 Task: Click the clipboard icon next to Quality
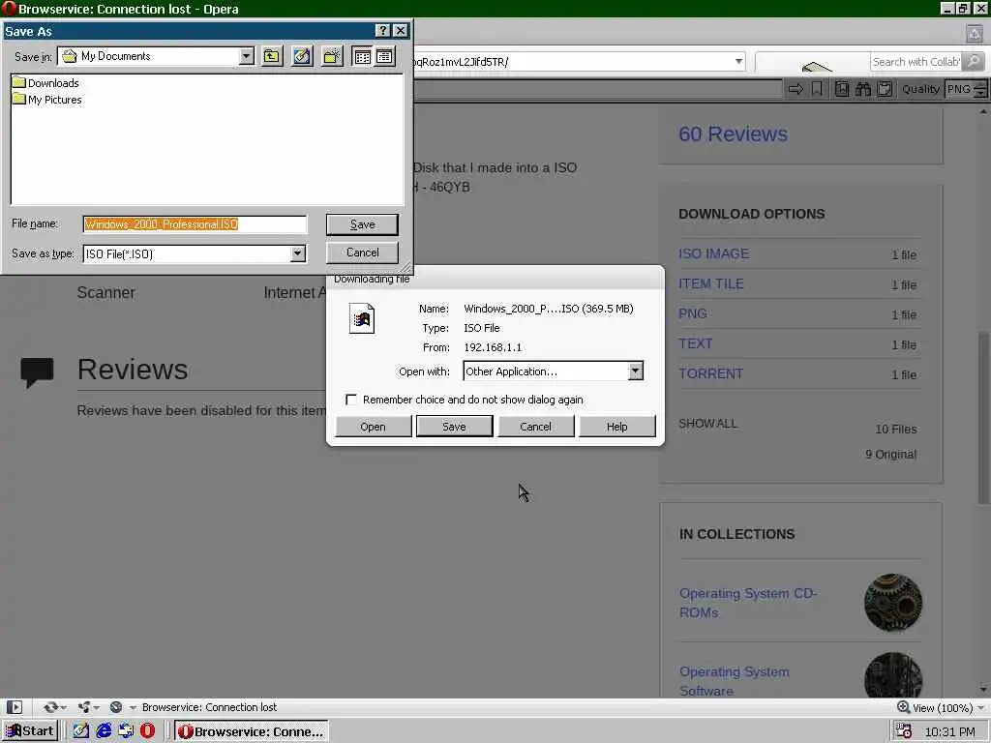click(885, 89)
